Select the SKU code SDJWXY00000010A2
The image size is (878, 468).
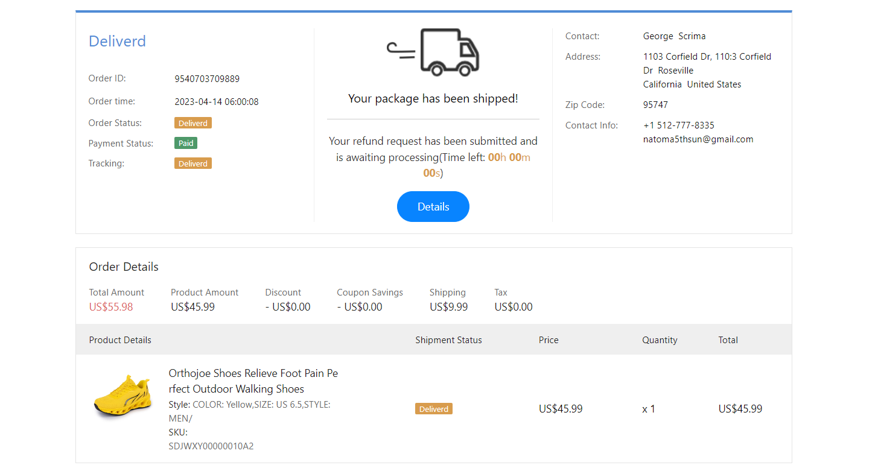(211, 447)
